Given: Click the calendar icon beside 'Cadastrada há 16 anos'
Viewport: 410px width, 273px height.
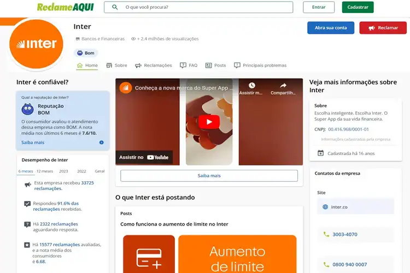Looking at the screenshot, I should point(320,153).
